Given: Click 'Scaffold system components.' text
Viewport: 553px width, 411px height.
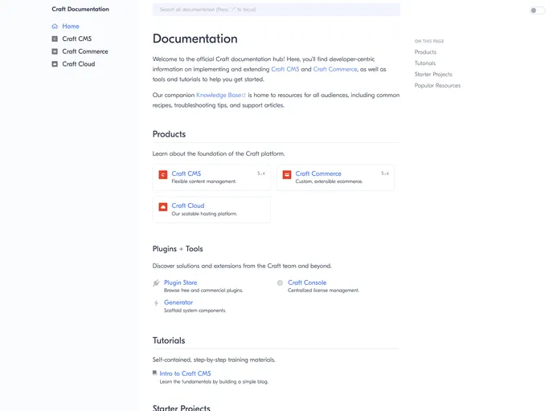Looking at the screenshot, I should coord(195,311).
